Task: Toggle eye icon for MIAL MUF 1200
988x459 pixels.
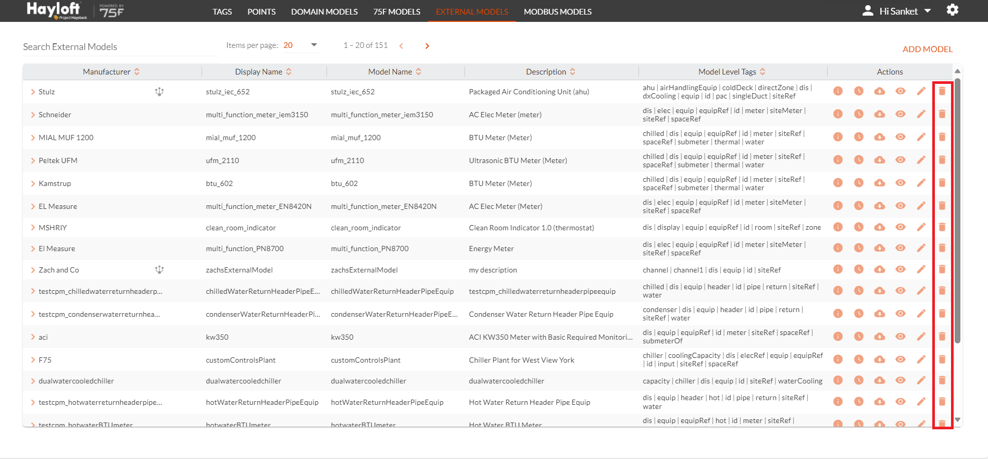Action: [x=901, y=137]
